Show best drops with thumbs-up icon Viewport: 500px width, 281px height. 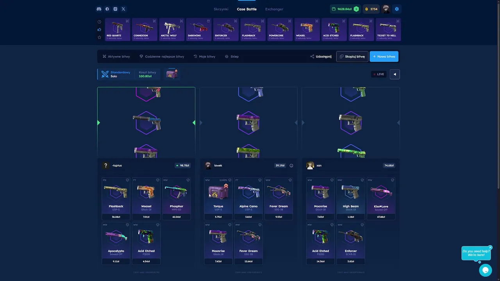(x=99, y=30)
